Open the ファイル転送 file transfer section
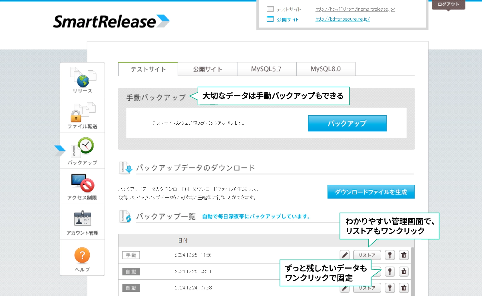The image size is (482, 296). (83, 115)
